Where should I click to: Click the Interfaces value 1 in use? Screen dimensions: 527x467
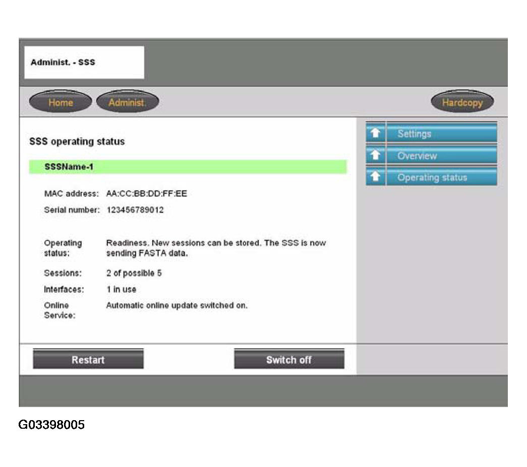point(121,290)
